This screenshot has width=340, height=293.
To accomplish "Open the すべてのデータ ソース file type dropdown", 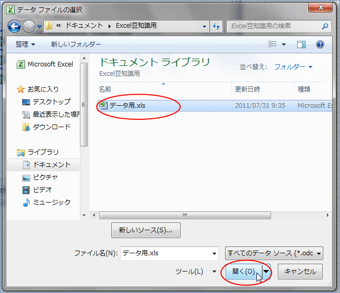I will (x=274, y=253).
